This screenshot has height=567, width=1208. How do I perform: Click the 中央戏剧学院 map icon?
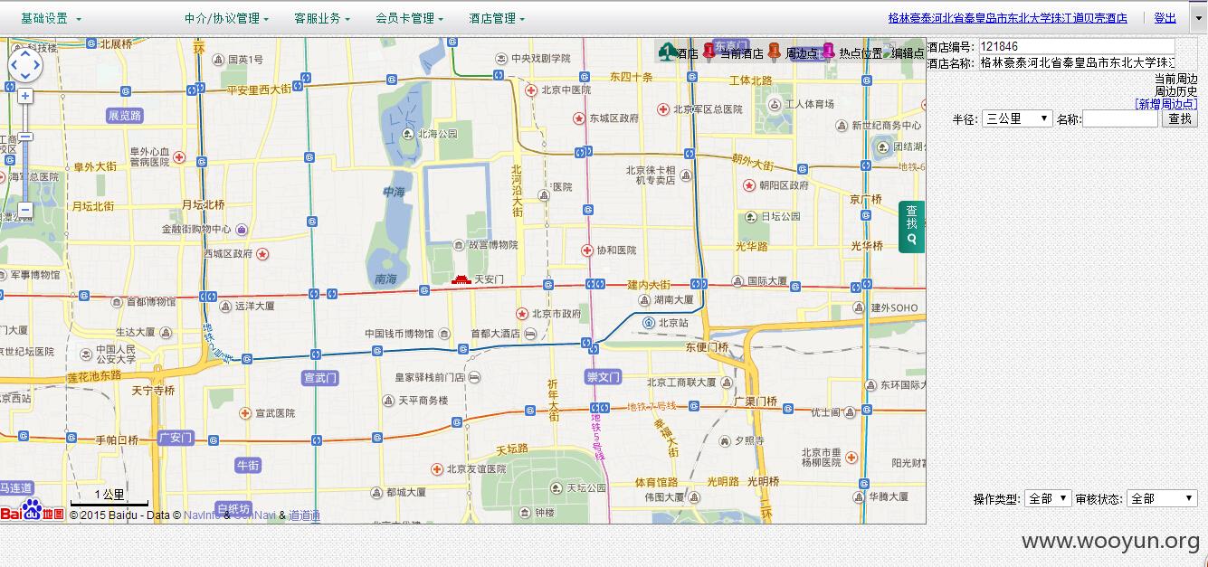[499, 58]
